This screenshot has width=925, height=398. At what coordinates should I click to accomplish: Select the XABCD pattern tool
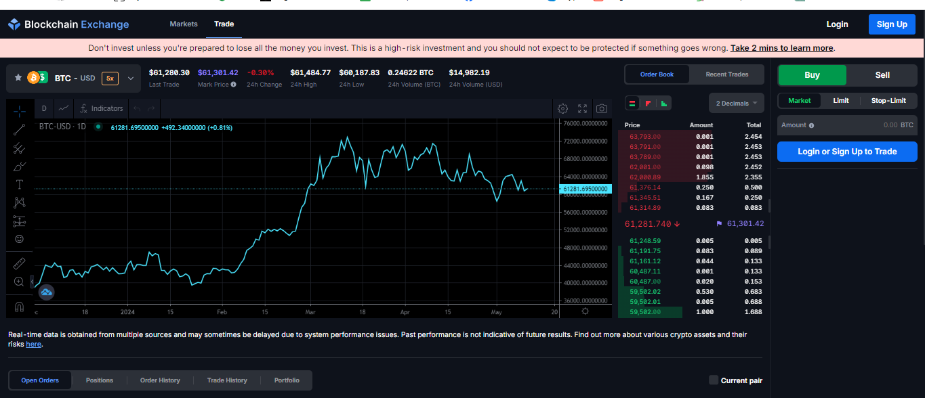[x=19, y=202]
